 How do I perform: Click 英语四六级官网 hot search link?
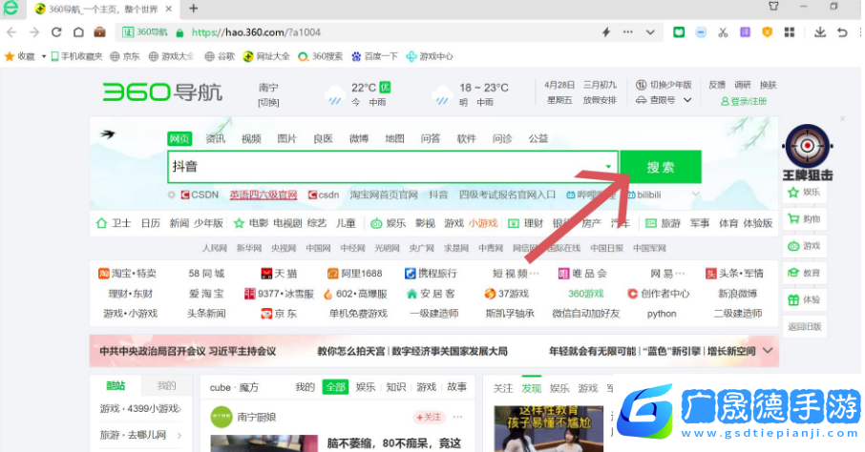pos(264,195)
